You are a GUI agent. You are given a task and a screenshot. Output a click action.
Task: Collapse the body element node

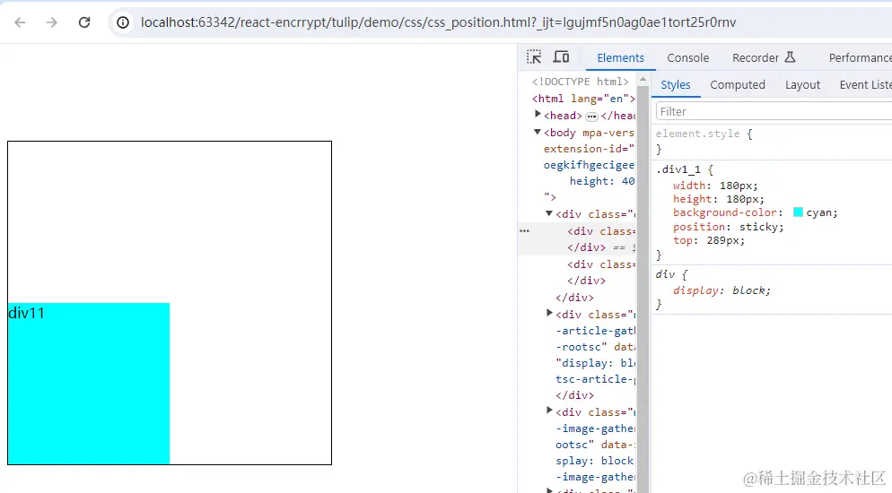(x=537, y=132)
